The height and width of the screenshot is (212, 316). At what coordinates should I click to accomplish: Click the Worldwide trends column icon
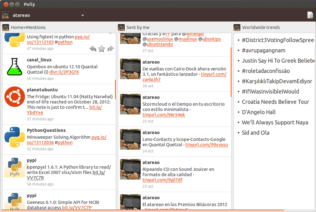(237, 27)
